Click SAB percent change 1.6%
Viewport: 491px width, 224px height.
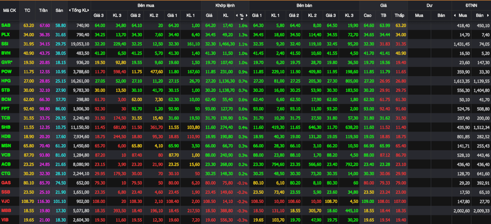(244, 25)
